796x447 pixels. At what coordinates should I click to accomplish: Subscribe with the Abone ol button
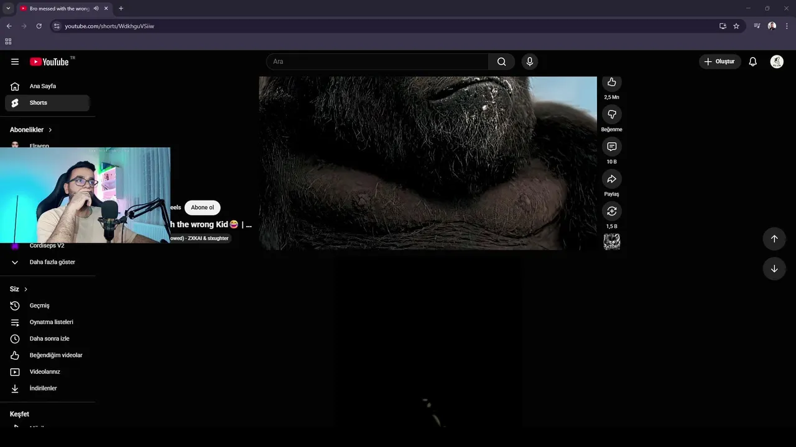[x=202, y=207]
